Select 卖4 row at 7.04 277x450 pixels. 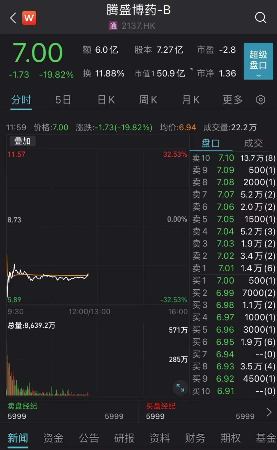pyautogui.click(x=234, y=231)
